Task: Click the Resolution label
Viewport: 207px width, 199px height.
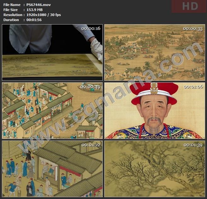Action: coord(13,15)
